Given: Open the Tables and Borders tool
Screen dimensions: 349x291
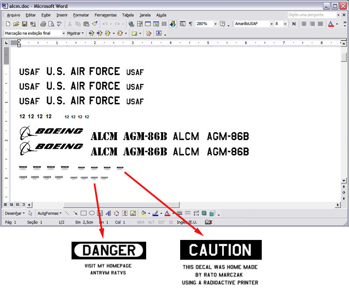Looking at the screenshot, I should tap(140, 24).
